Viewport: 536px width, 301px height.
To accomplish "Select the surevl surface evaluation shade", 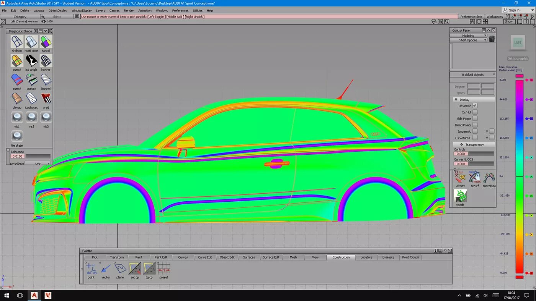I will click(17, 79).
